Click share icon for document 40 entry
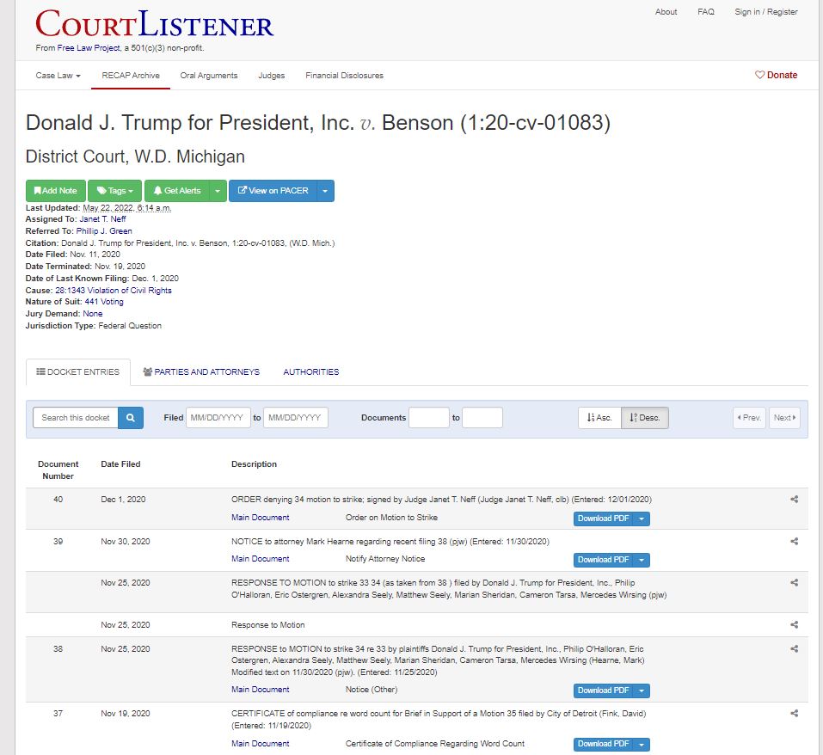 pos(794,500)
